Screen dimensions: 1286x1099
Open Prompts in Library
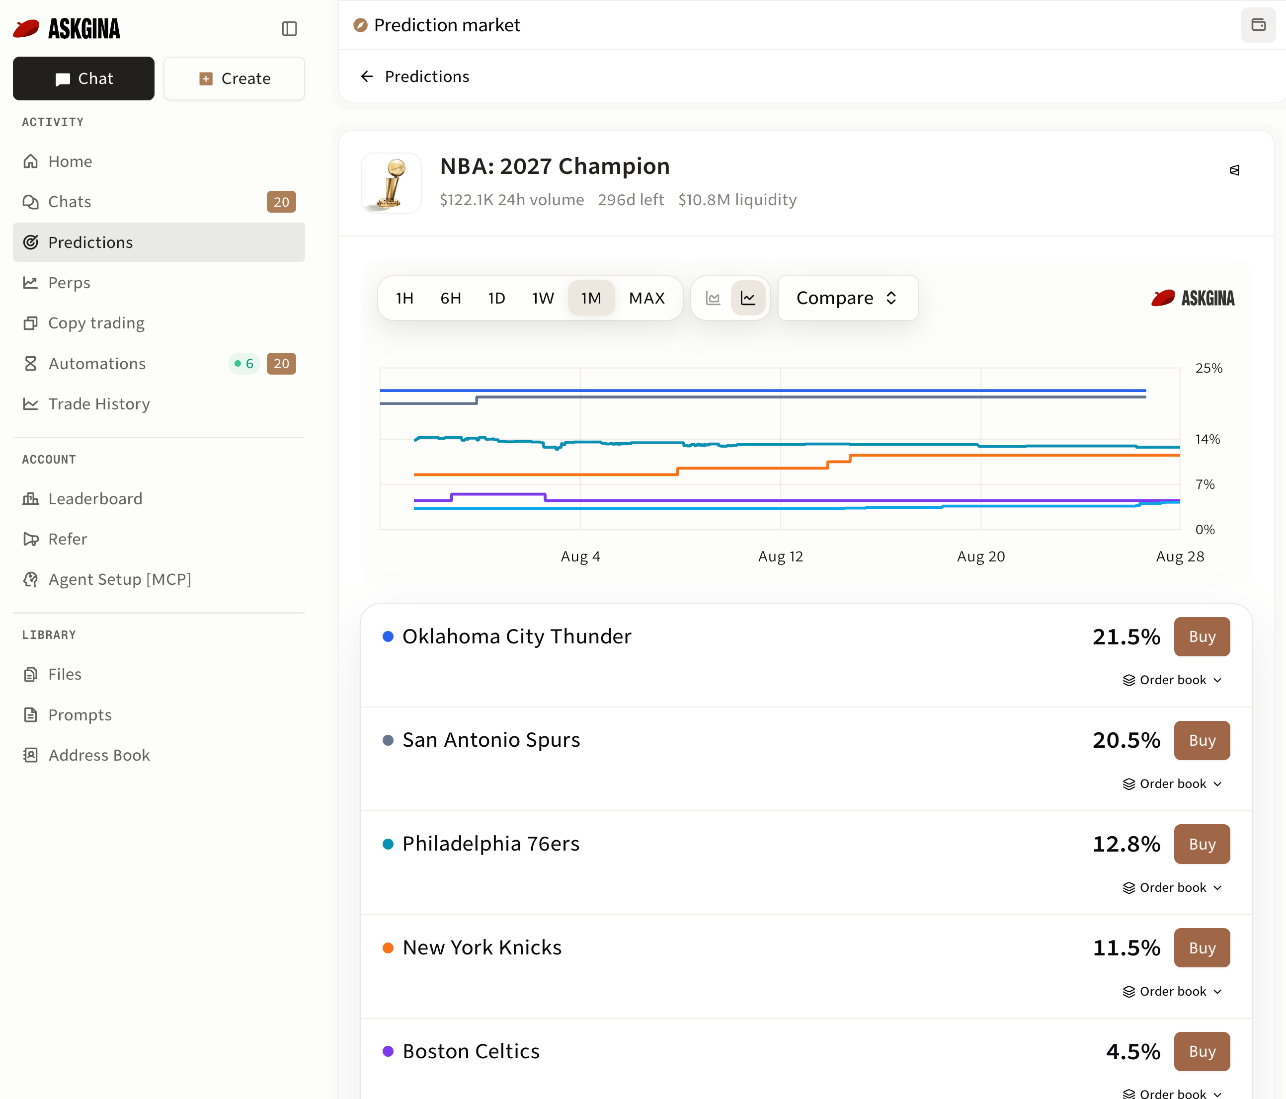(159, 715)
